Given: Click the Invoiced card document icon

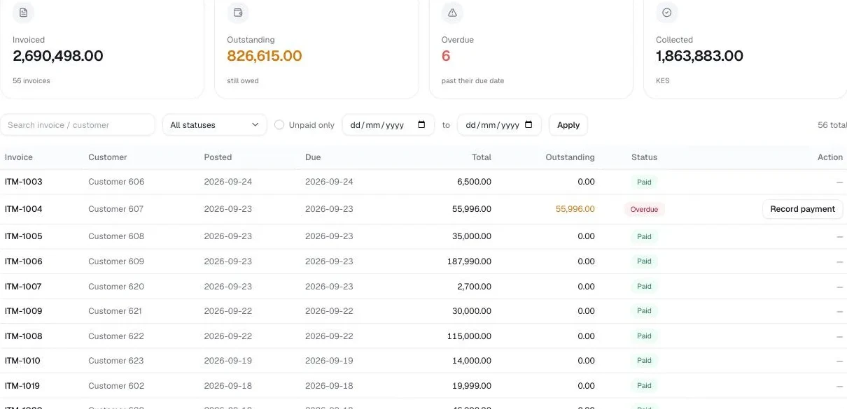Looking at the screenshot, I should tap(23, 13).
